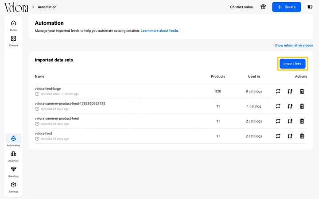Image resolution: width=319 pixels, height=199 pixels.
Task: Click the Import feed button
Action: pos(292,64)
